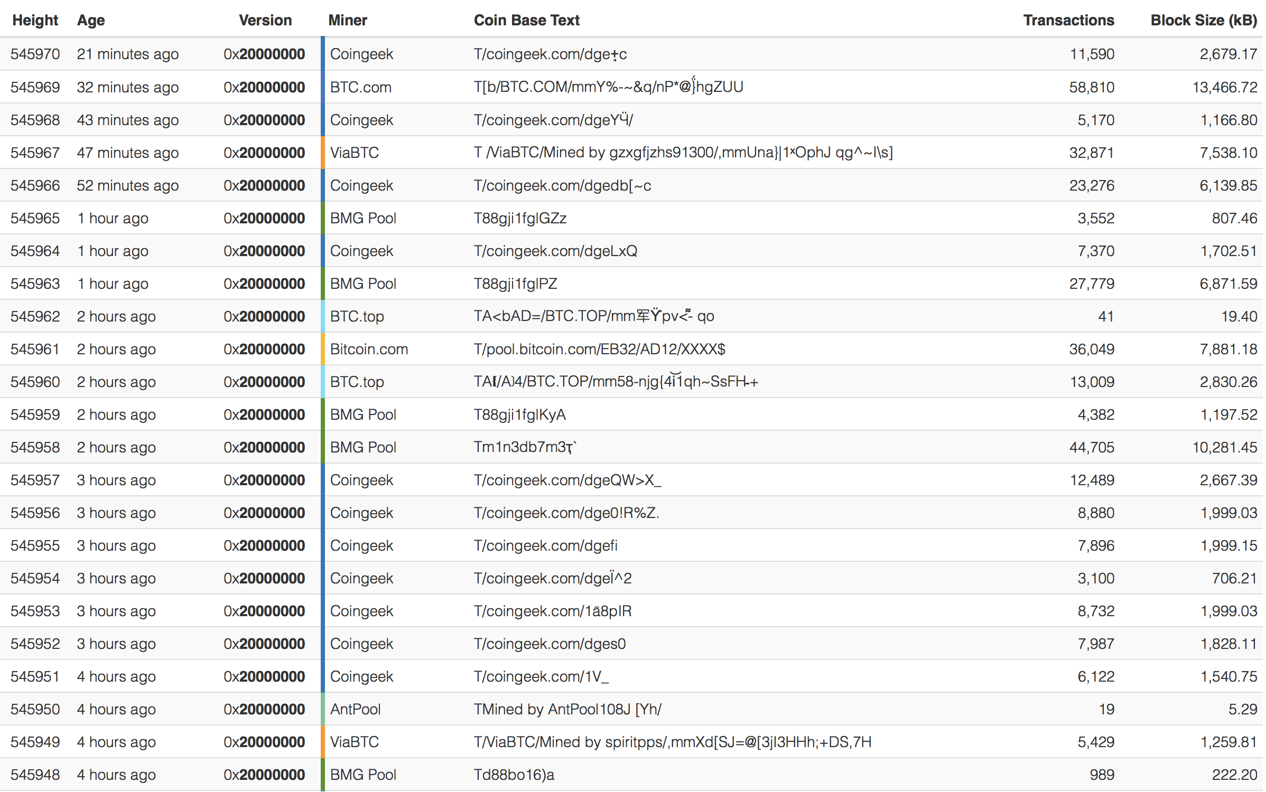This screenshot has height=792, width=1266.
Task: Click the Miner column header
Action: click(x=348, y=20)
